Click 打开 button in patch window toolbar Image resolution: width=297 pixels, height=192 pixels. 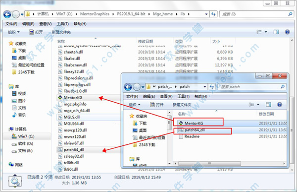tap(157, 105)
